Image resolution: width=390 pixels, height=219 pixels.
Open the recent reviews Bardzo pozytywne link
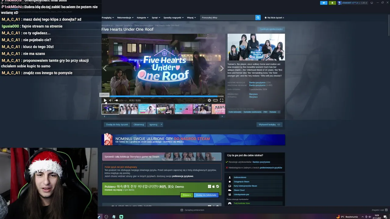257,82
